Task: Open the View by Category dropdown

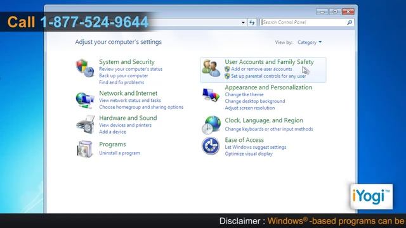Action: [x=310, y=42]
